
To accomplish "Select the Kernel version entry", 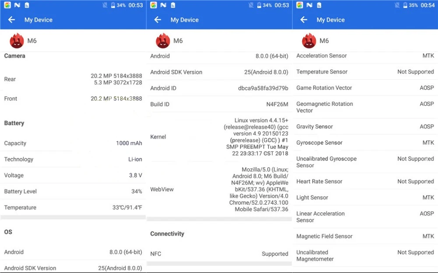I will (x=219, y=137).
